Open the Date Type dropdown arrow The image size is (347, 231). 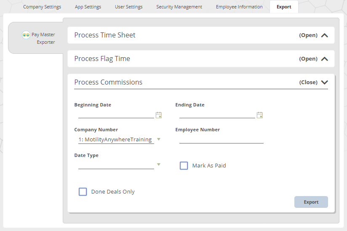pyautogui.click(x=158, y=165)
